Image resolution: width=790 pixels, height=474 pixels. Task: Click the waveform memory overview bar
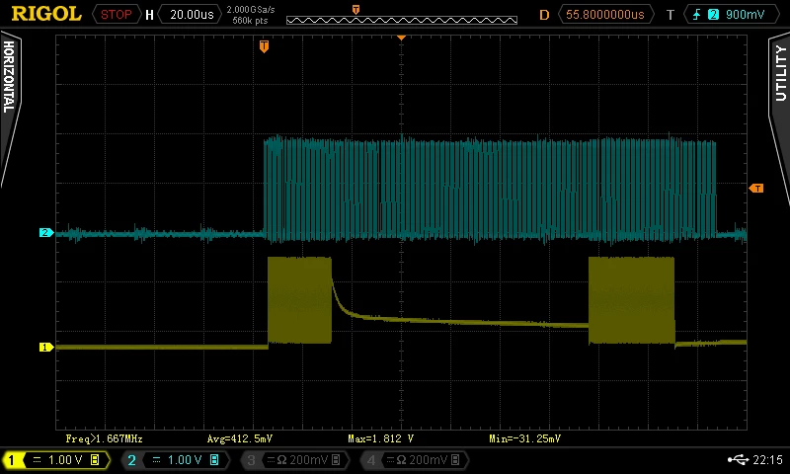click(x=402, y=20)
